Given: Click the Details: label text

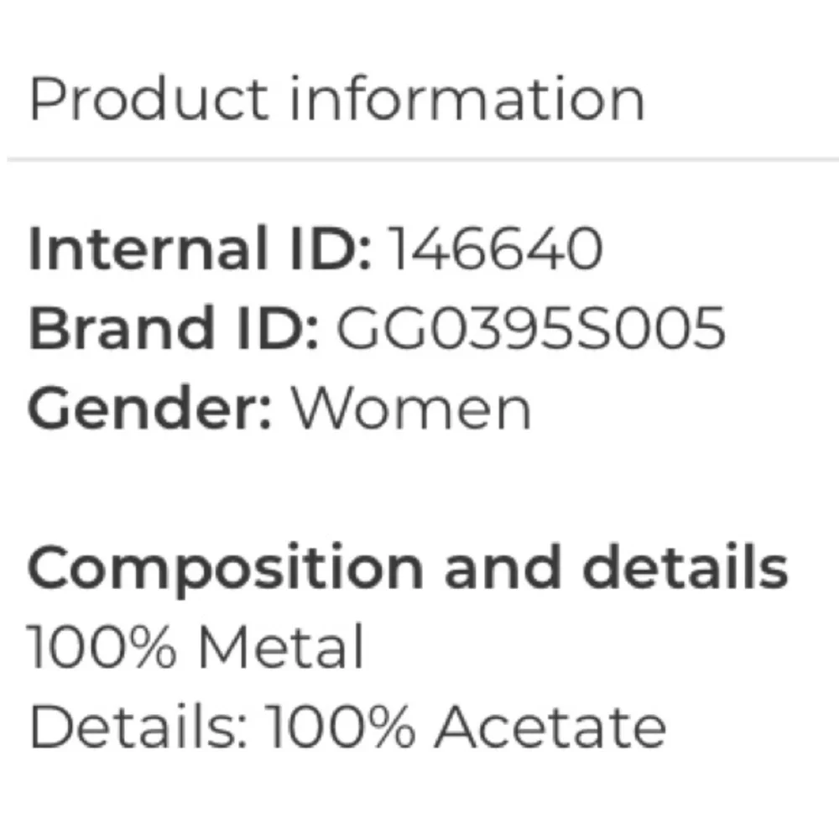Looking at the screenshot, I should (x=138, y=726).
